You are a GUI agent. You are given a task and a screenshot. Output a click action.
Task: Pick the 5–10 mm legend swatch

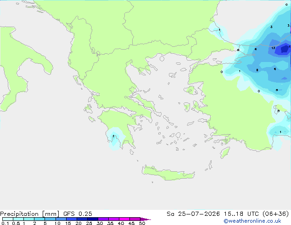coord(50,219)
